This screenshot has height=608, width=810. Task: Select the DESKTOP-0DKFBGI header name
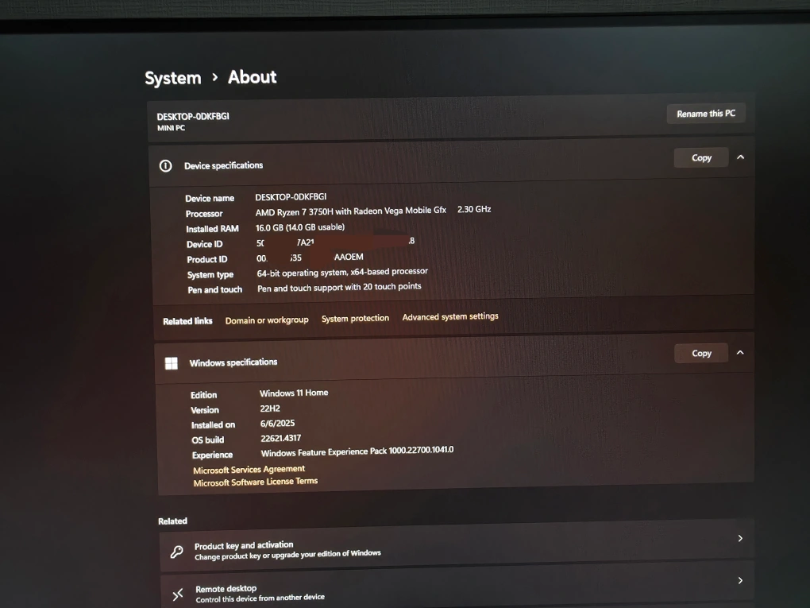[193, 116]
